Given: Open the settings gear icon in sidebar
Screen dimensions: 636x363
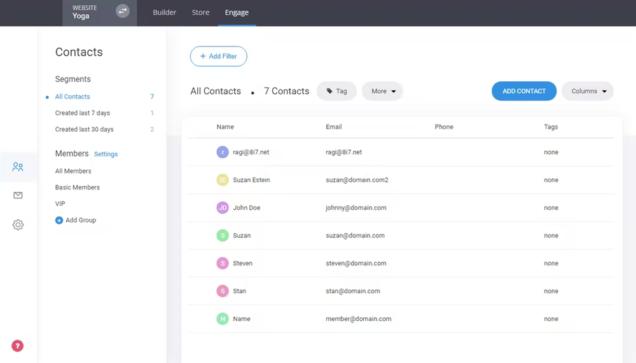Looking at the screenshot, I should [x=18, y=224].
